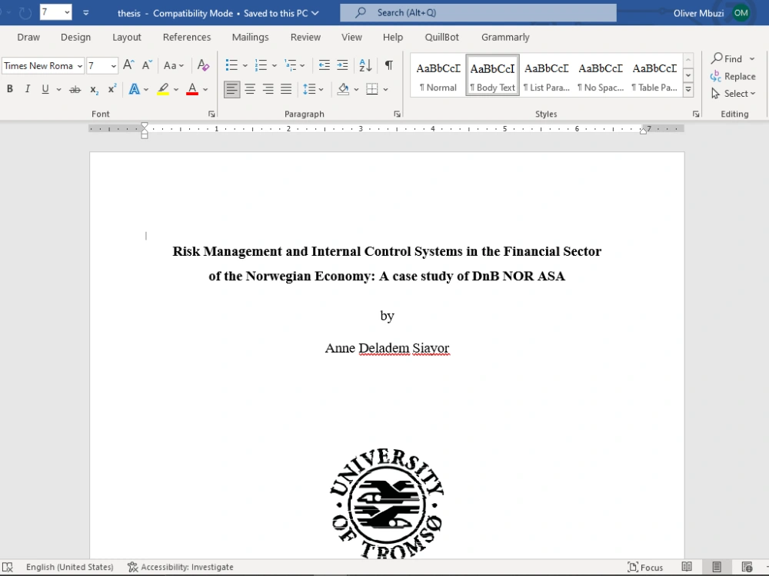Toggle subscript formatting
This screenshot has height=576, width=769.
(94, 89)
